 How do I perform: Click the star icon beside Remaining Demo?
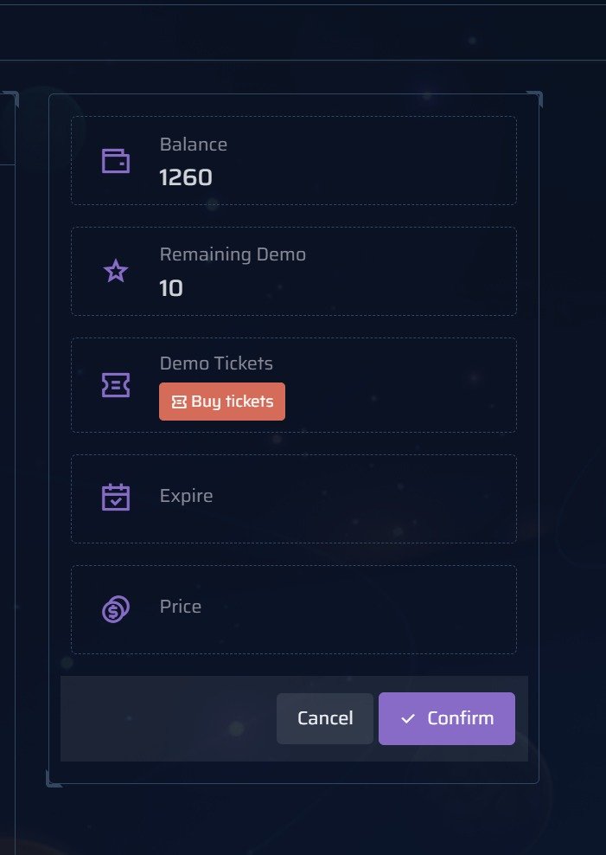116,272
